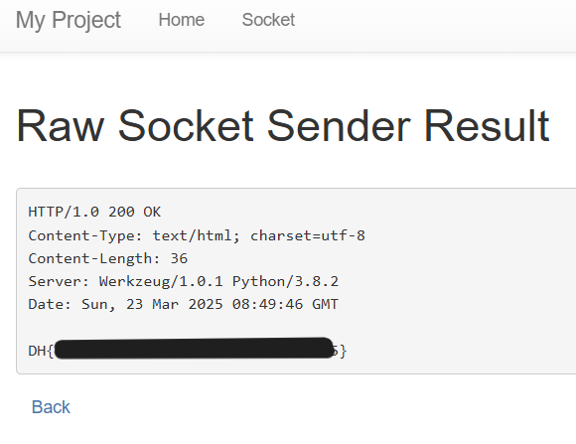576x444 pixels.
Task: Click the DH{ flag prefix
Action: pos(41,351)
